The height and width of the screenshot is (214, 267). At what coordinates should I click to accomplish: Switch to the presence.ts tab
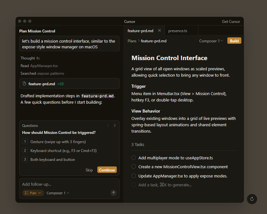coord(178,31)
